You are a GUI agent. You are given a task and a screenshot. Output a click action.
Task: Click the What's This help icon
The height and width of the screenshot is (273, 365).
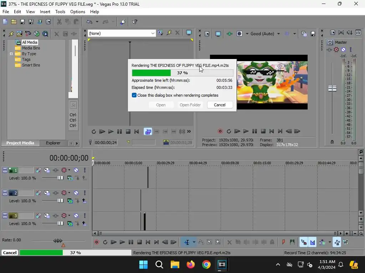[134, 22]
